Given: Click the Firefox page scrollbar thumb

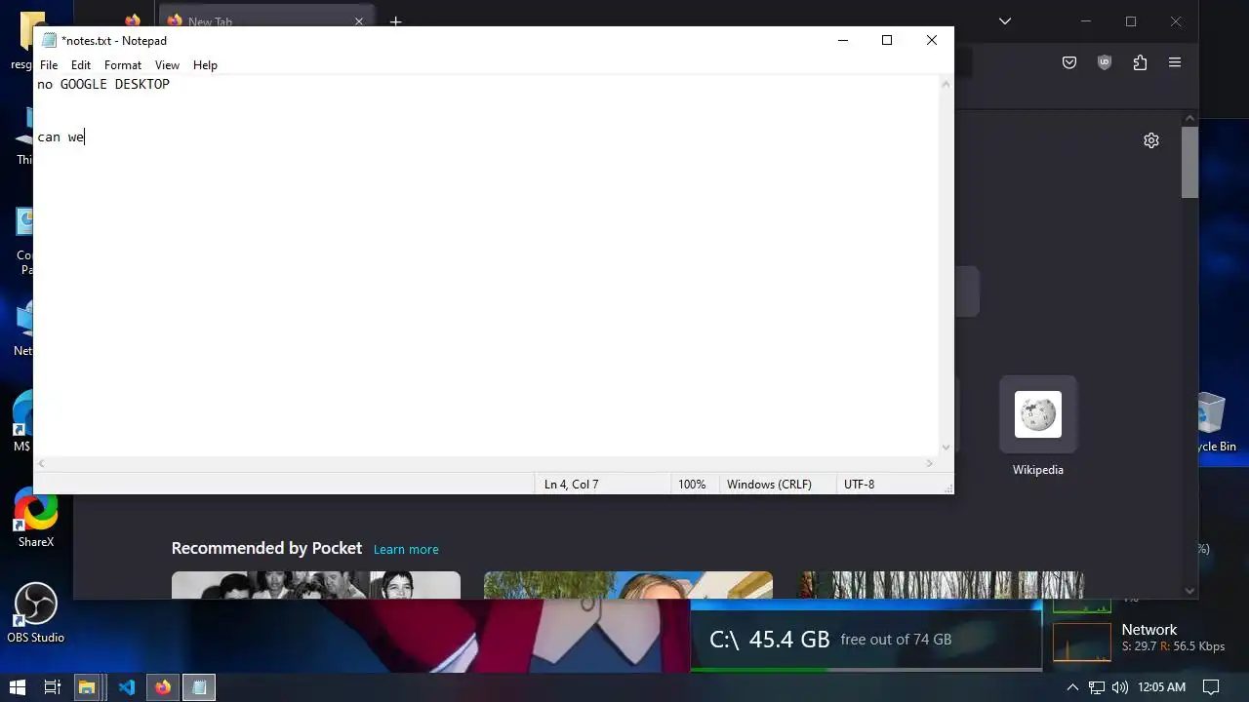Looking at the screenshot, I should [1189, 162].
